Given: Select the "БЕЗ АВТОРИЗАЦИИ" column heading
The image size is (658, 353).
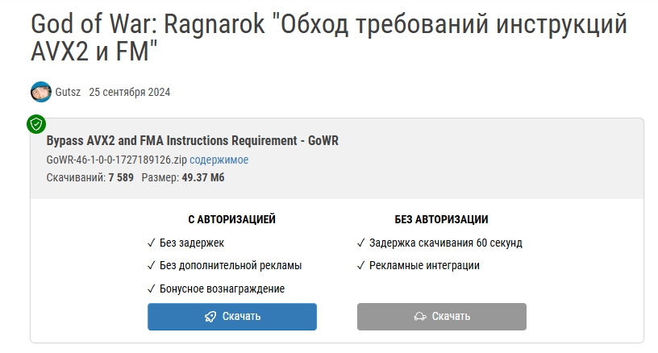Looking at the screenshot, I should click(441, 219).
